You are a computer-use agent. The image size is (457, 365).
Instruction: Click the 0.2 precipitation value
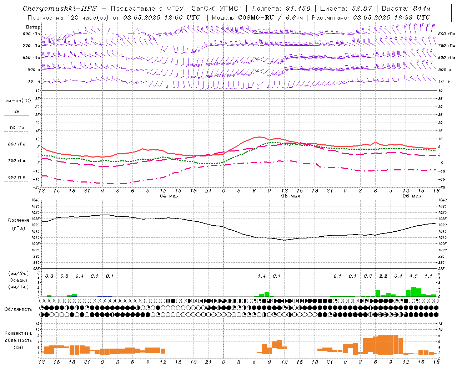368,276
